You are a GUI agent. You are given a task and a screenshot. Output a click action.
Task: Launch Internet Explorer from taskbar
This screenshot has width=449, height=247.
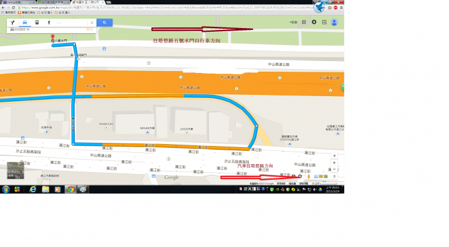point(33,190)
